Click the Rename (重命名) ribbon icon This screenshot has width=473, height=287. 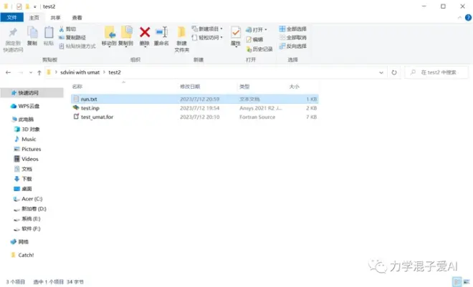(161, 33)
